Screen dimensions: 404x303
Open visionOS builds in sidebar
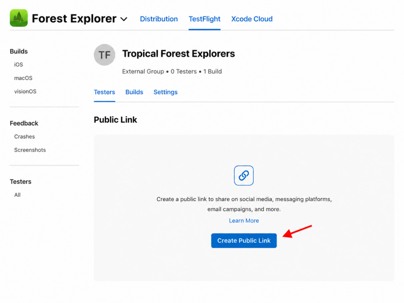point(25,92)
